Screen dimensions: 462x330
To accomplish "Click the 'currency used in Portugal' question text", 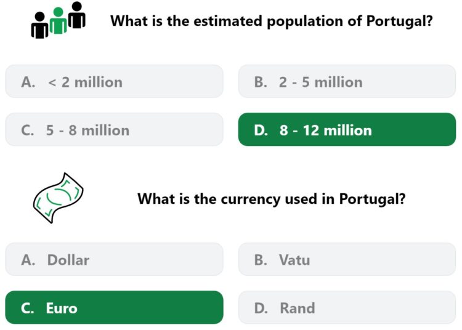I will point(272,199).
